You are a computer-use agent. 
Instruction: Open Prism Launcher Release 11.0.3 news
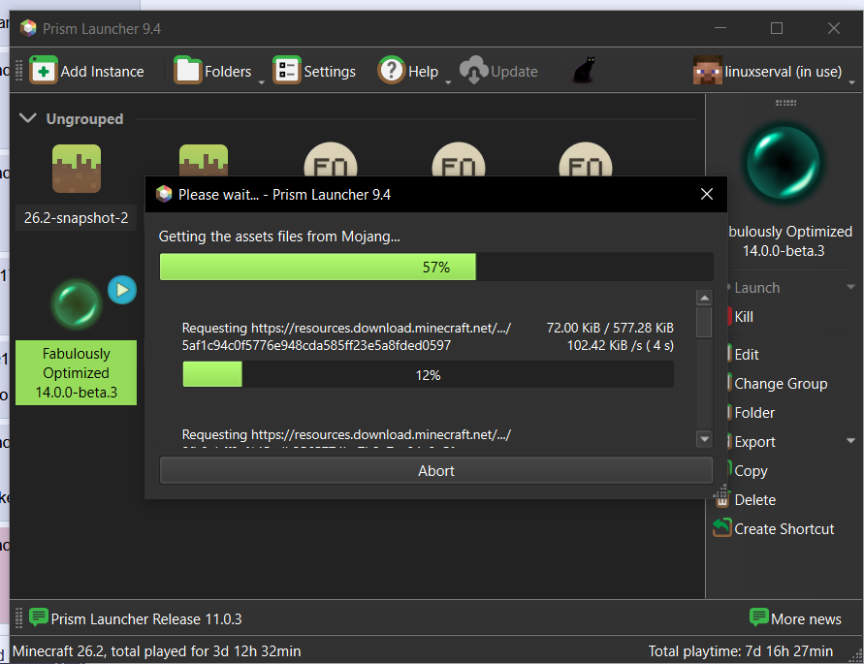point(146,619)
